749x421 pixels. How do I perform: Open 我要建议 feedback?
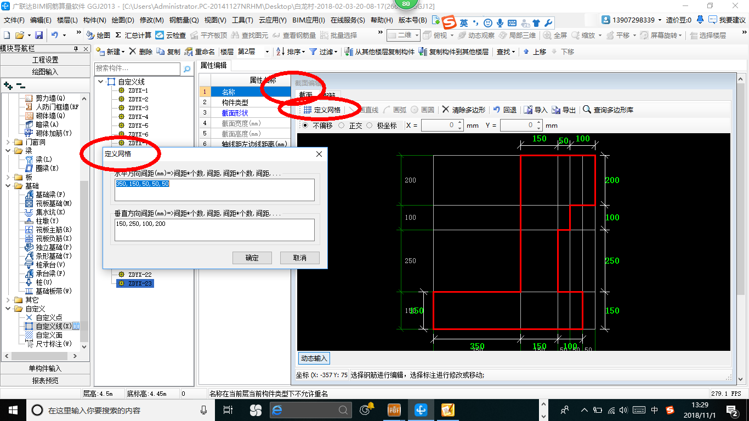pyautogui.click(x=727, y=20)
